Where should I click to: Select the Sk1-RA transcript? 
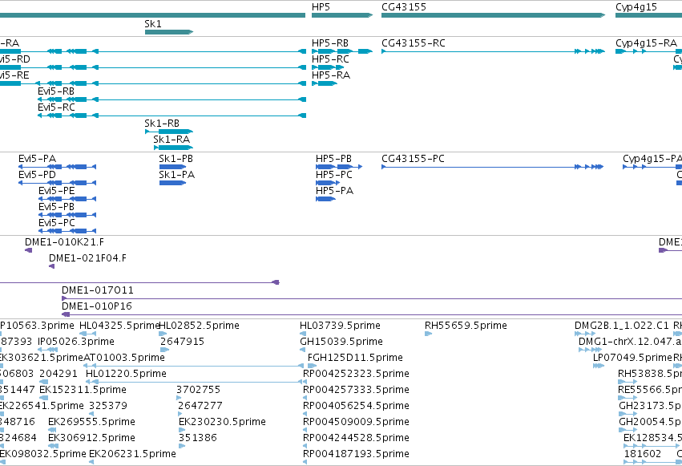coord(173,148)
